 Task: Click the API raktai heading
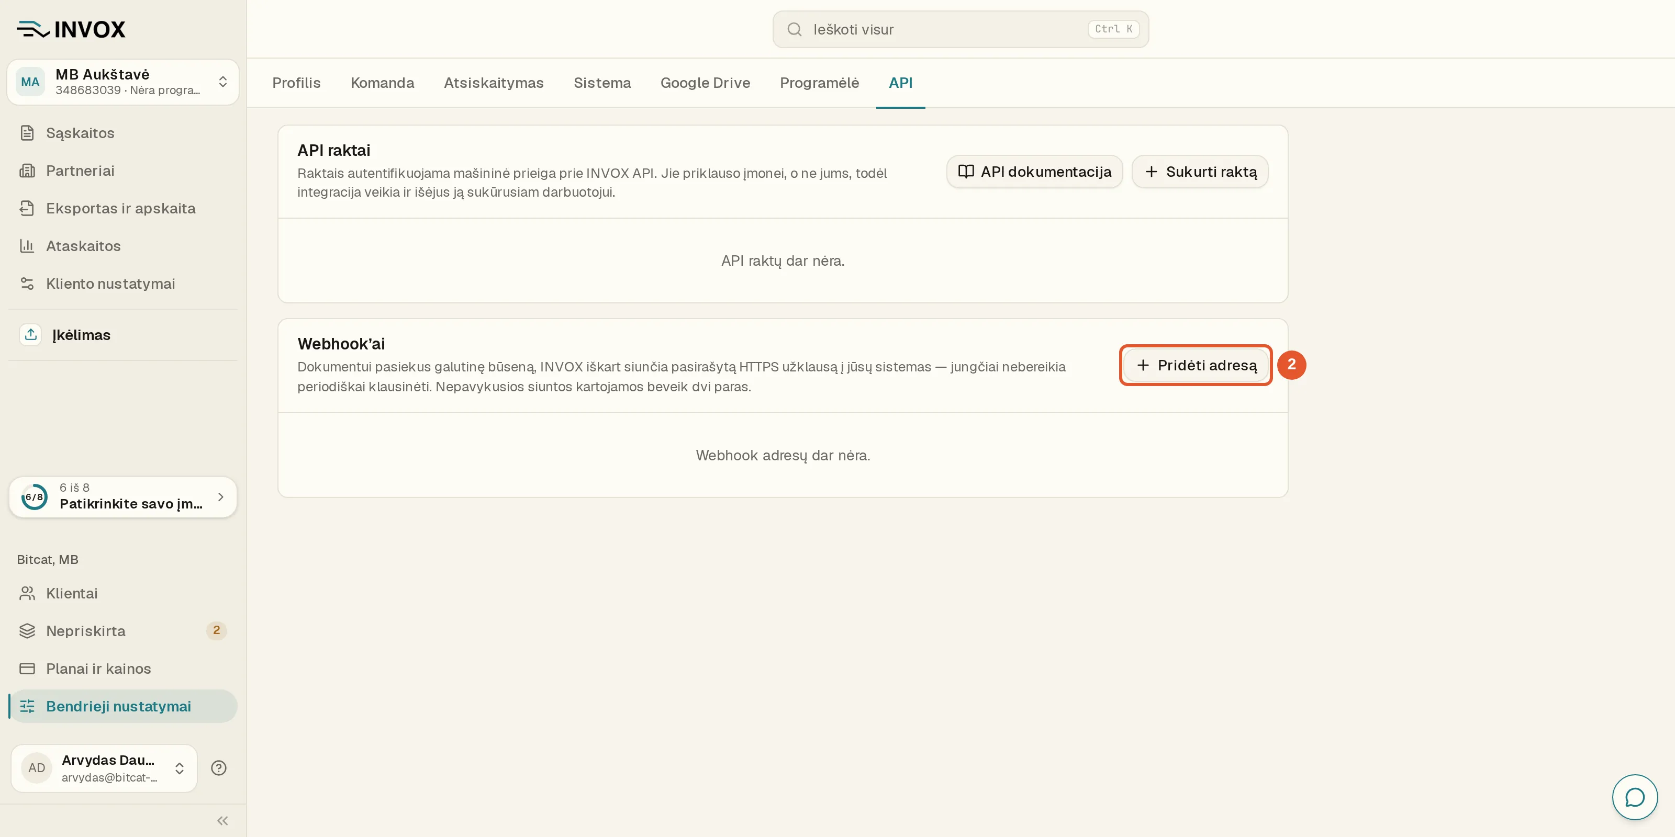click(333, 150)
